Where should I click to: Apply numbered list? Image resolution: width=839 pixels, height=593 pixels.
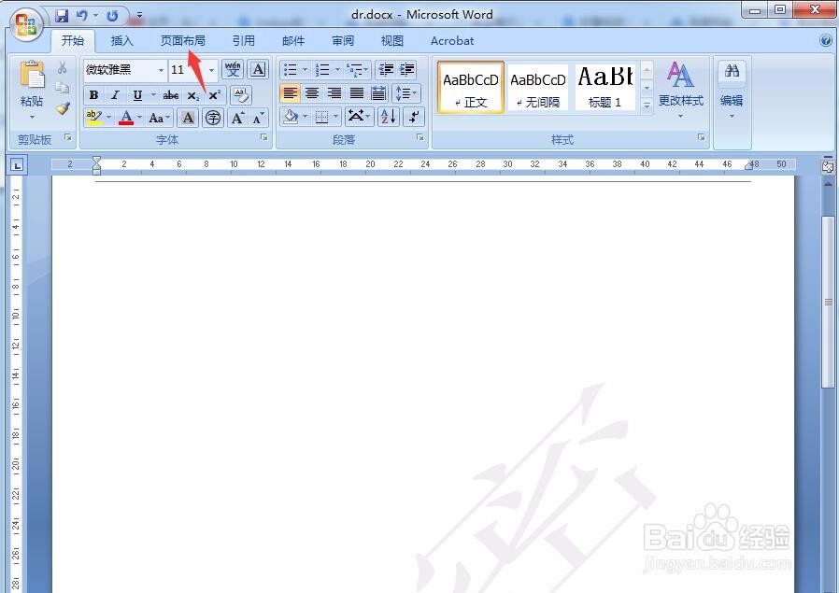[x=322, y=69]
